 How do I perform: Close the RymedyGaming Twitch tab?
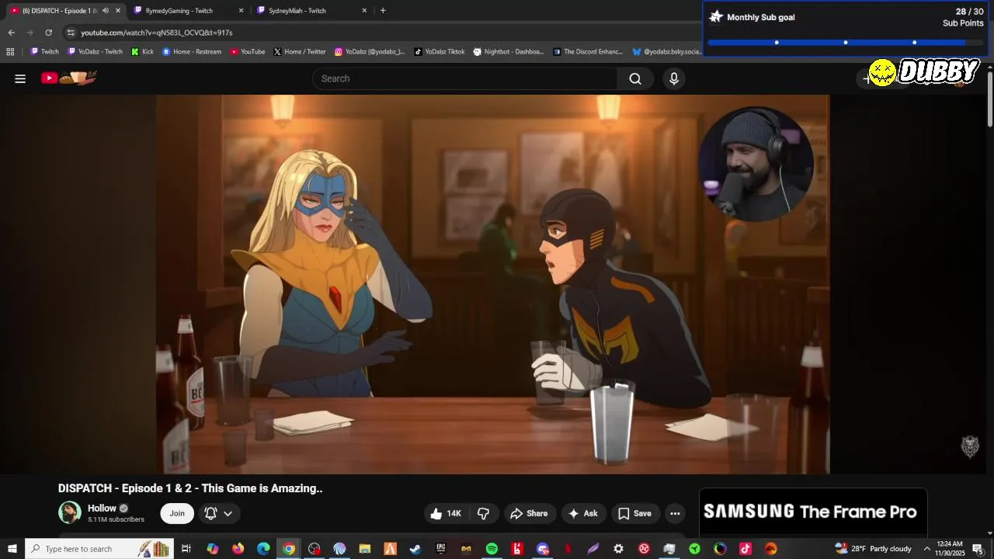tap(241, 11)
